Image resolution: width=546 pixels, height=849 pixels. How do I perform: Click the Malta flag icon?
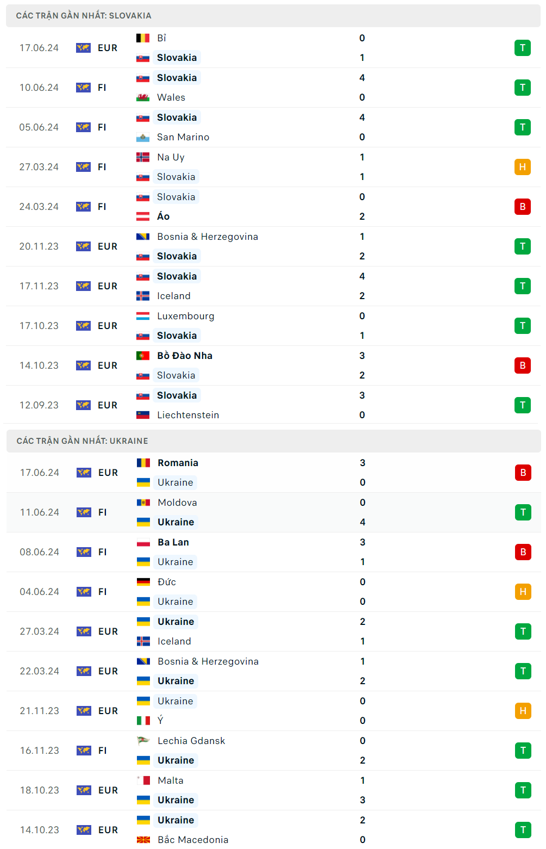[x=143, y=780]
